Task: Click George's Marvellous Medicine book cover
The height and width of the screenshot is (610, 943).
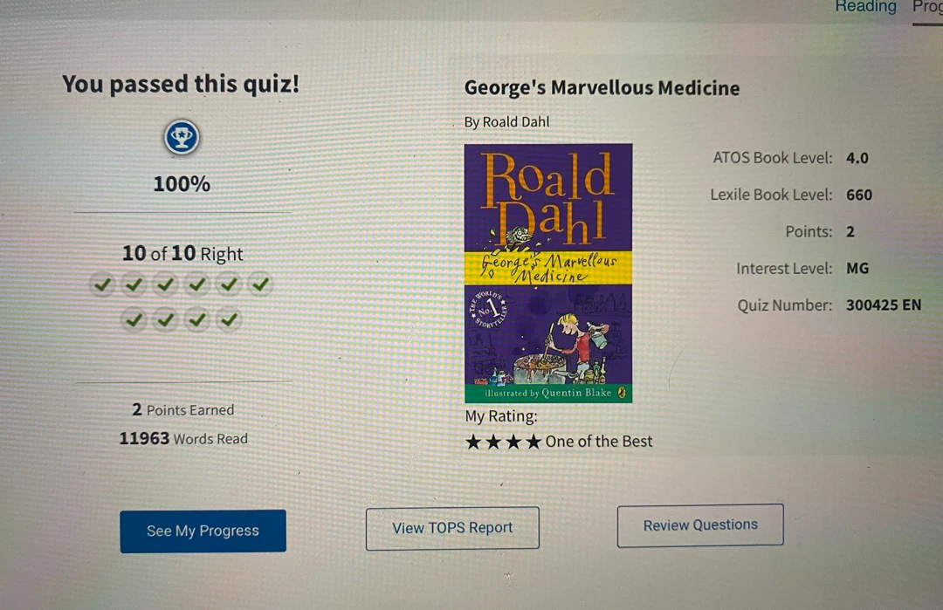Action: coord(547,273)
